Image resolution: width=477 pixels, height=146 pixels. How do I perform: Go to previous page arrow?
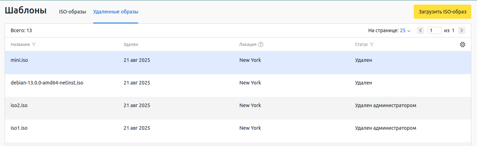[420, 30]
